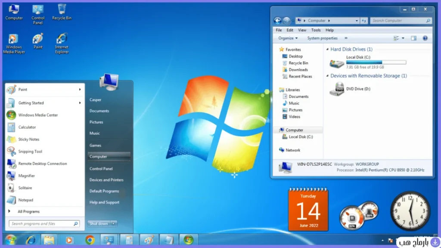Toggle the preview pane button

[x=413, y=38]
